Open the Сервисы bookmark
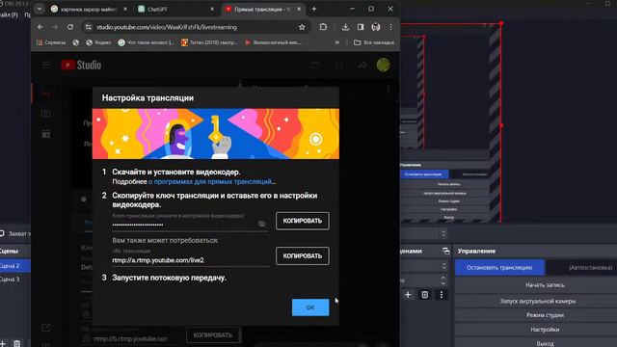This screenshot has width=617, height=347. (51, 42)
